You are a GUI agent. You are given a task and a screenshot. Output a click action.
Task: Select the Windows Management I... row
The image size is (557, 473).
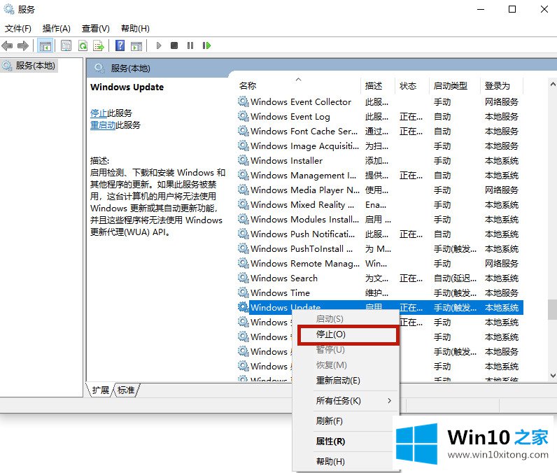[379, 175]
